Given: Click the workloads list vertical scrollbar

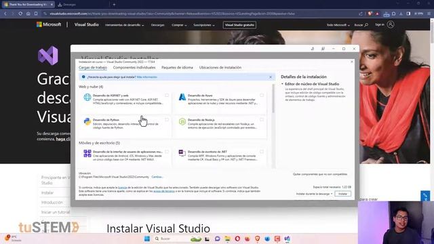Looking at the screenshot, I should pyautogui.click(x=273, y=98).
